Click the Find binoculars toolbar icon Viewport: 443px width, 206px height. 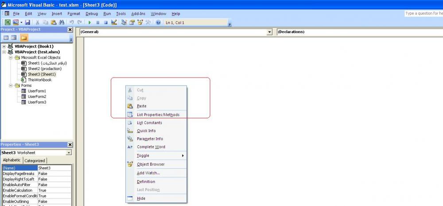62,22
